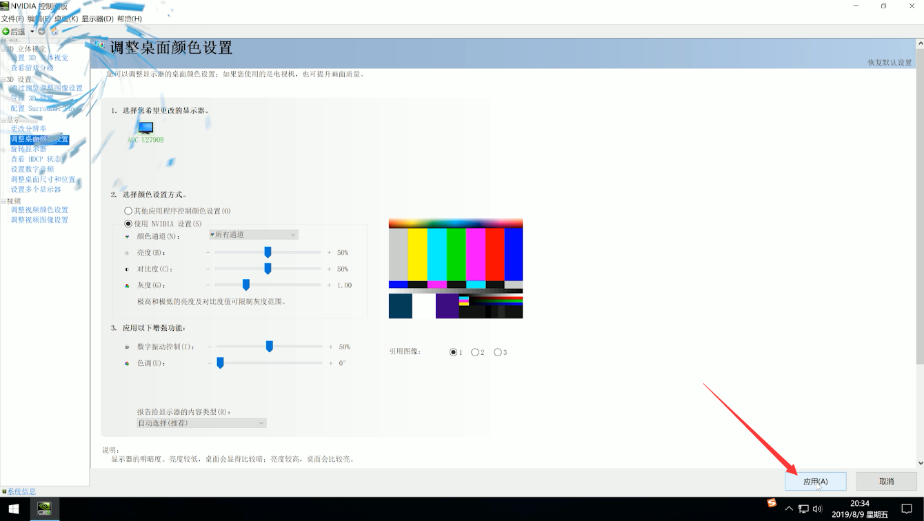
Task: Click the NVIDIA Control Panel taskbar icon
Action: (x=43, y=509)
